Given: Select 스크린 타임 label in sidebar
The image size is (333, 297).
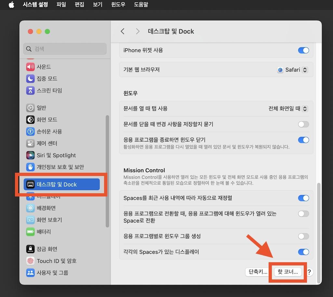Looking at the screenshot, I should point(49,90).
